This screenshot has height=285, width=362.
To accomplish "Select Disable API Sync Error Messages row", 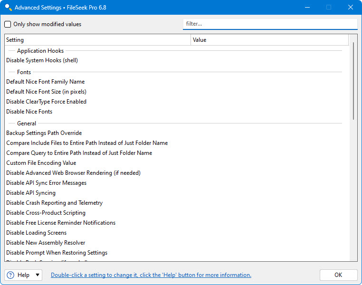I will (177, 183).
